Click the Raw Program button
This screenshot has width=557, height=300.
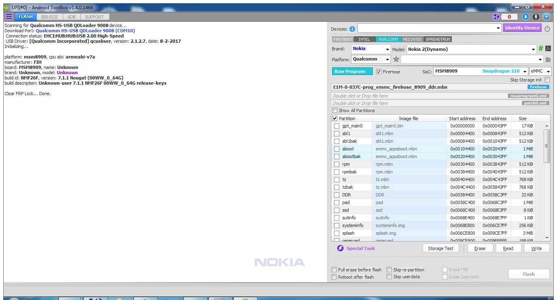[x=352, y=71]
